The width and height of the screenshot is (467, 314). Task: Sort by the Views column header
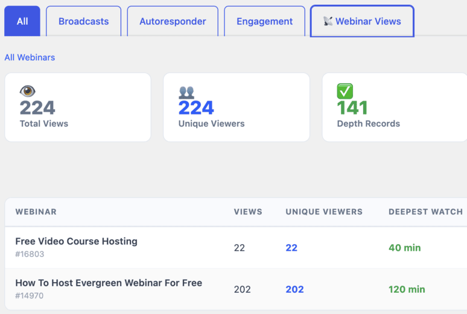(x=248, y=212)
